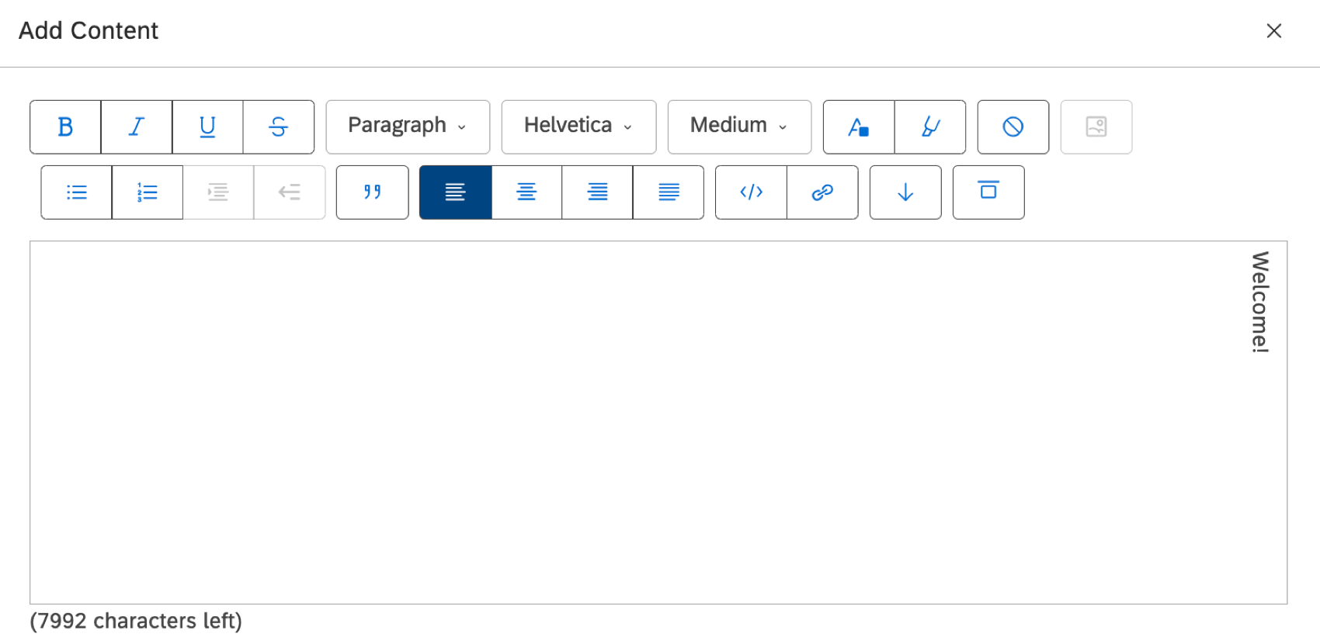Open the Helvetica font dropdown

[x=578, y=126]
